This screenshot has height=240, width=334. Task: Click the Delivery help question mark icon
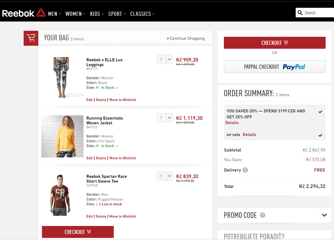pyautogui.click(x=245, y=170)
